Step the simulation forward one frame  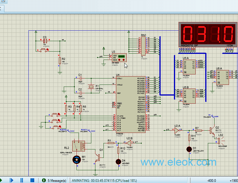pyautogui.click(x=12, y=180)
